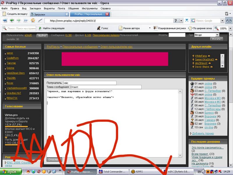Click the friends list scroll-down arrow

(x=222, y=66)
